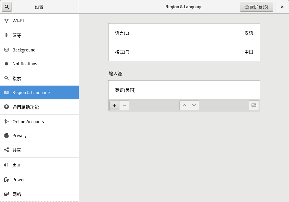
Task: Change 格式(F) formats setting row
Action: point(184,52)
